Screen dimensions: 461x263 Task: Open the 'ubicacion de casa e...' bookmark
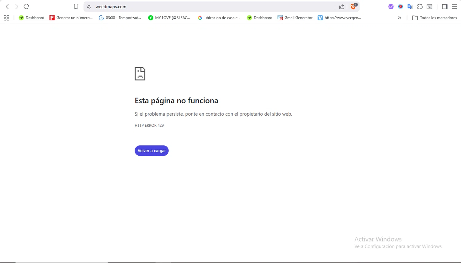(x=219, y=18)
